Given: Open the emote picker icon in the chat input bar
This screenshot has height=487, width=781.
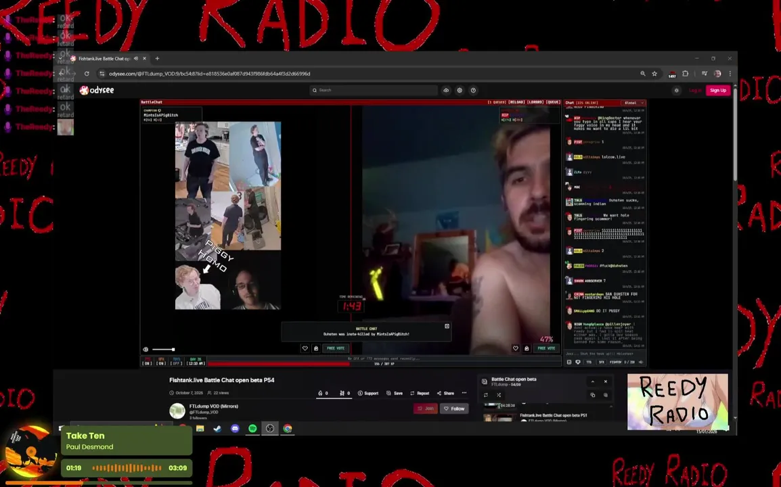Looking at the screenshot, I should click(569, 362).
